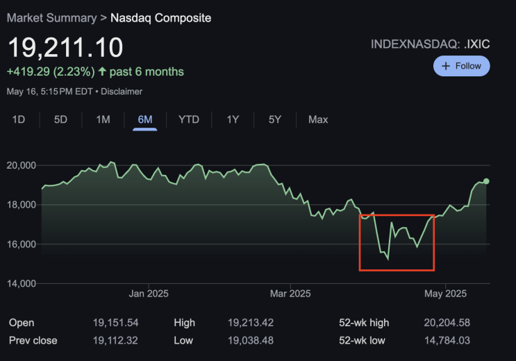Select the 6M range tab

coord(145,119)
